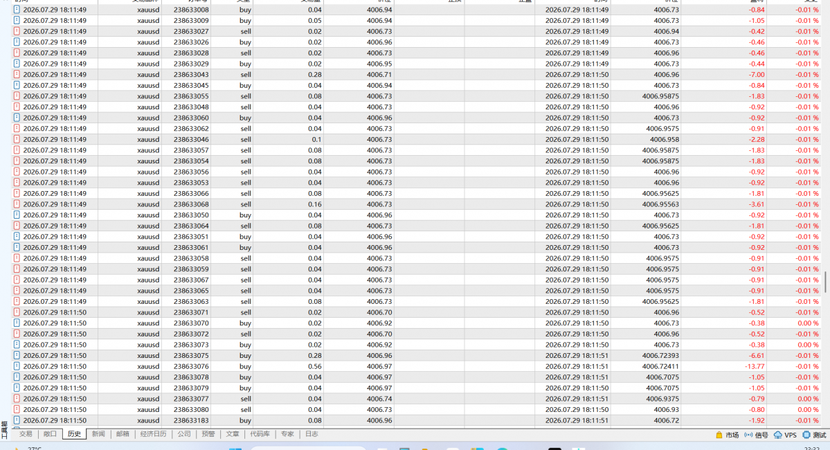830x450 pixels.
Task: Click the buy order icon for 238633029
Action: click(17, 64)
